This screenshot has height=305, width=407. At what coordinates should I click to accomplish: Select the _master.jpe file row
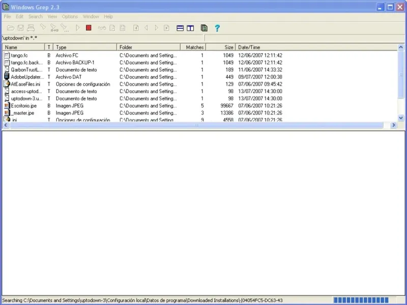point(200,113)
